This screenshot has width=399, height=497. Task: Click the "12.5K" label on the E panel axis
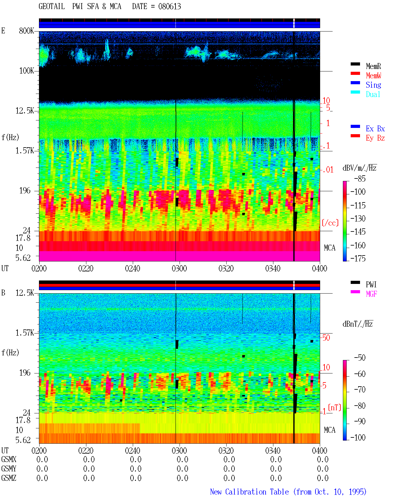tap(25, 111)
